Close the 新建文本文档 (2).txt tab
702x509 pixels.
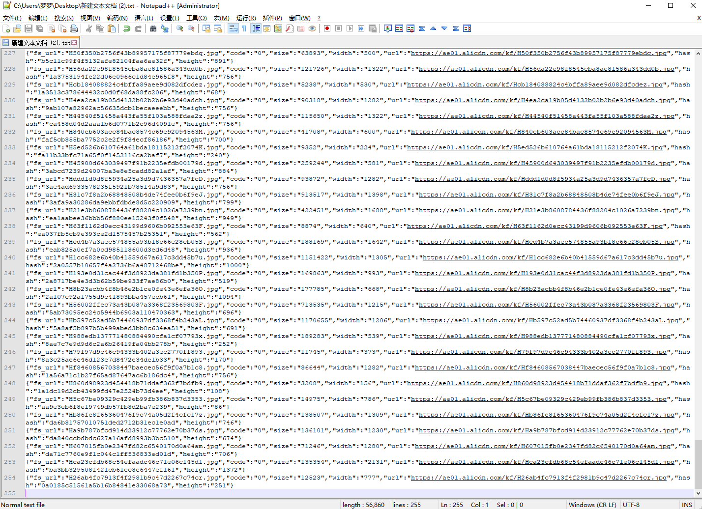[x=74, y=43]
